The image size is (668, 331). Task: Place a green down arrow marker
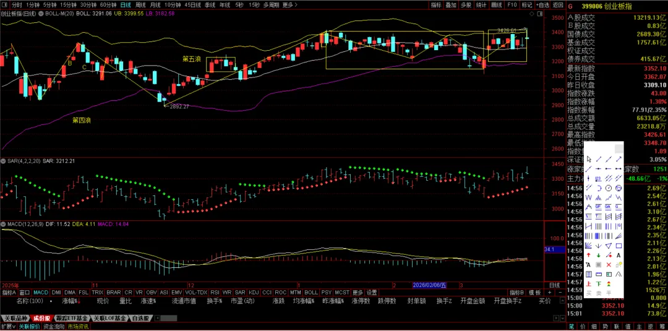click(599, 255)
